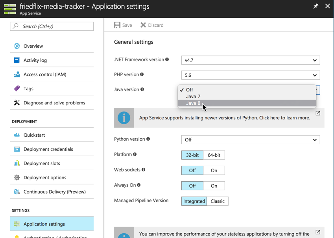The width and height of the screenshot is (334, 238).
Task: Turn Web sockets On
Action: point(214,171)
